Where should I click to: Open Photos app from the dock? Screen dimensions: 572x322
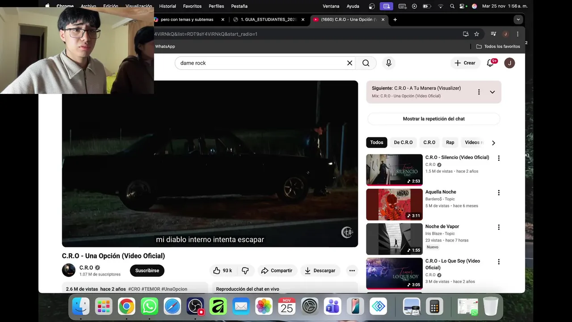(264, 306)
